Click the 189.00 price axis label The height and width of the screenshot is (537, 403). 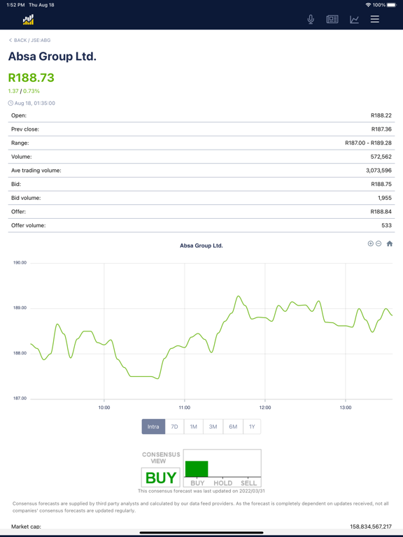pos(20,308)
